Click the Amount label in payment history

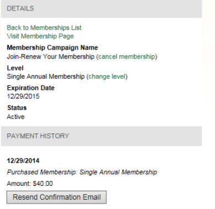click(x=19, y=184)
